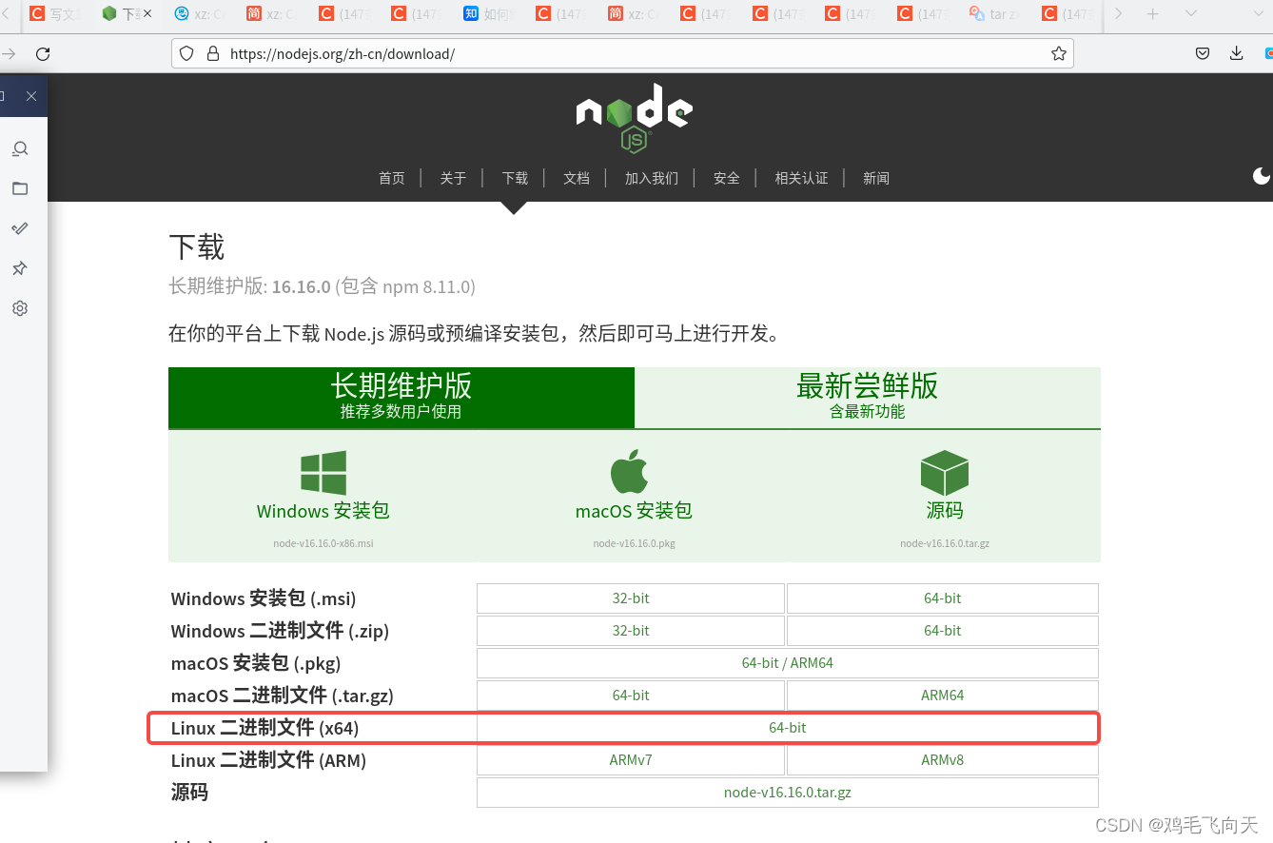Viewport: 1273px width, 843px height.
Task: Click the macOS 二进制文件 (.tar.gz) label
Action: click(x=282, y=696)
